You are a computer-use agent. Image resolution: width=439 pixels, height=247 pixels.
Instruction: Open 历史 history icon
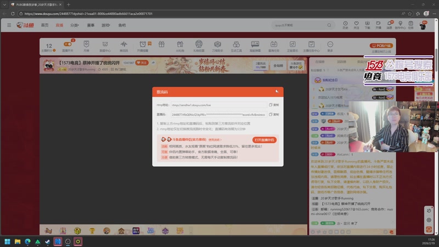346,25
